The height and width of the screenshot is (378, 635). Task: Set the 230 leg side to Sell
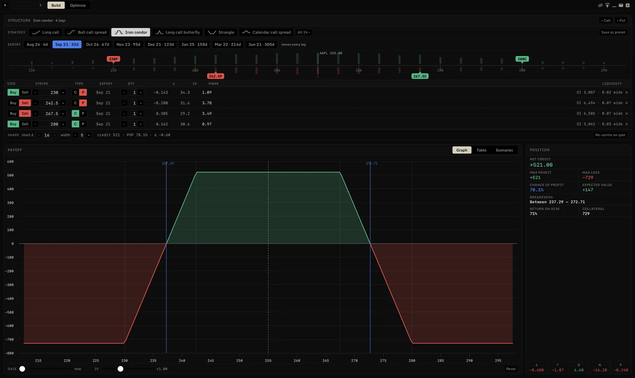pos(25,92)
